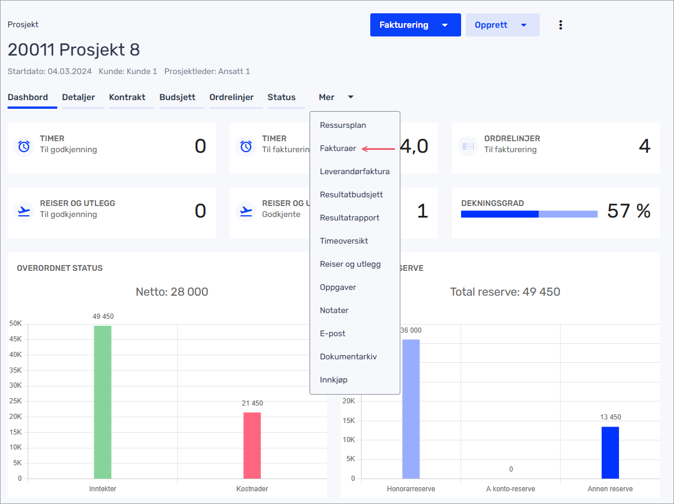Viewport: 674px width, 504px height.
Task: Click the three-dot more options icon
Action: tap(560, 25)
